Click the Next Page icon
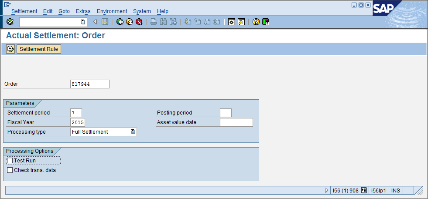This screenshot has width=428, height=199. tap(207, 22)
